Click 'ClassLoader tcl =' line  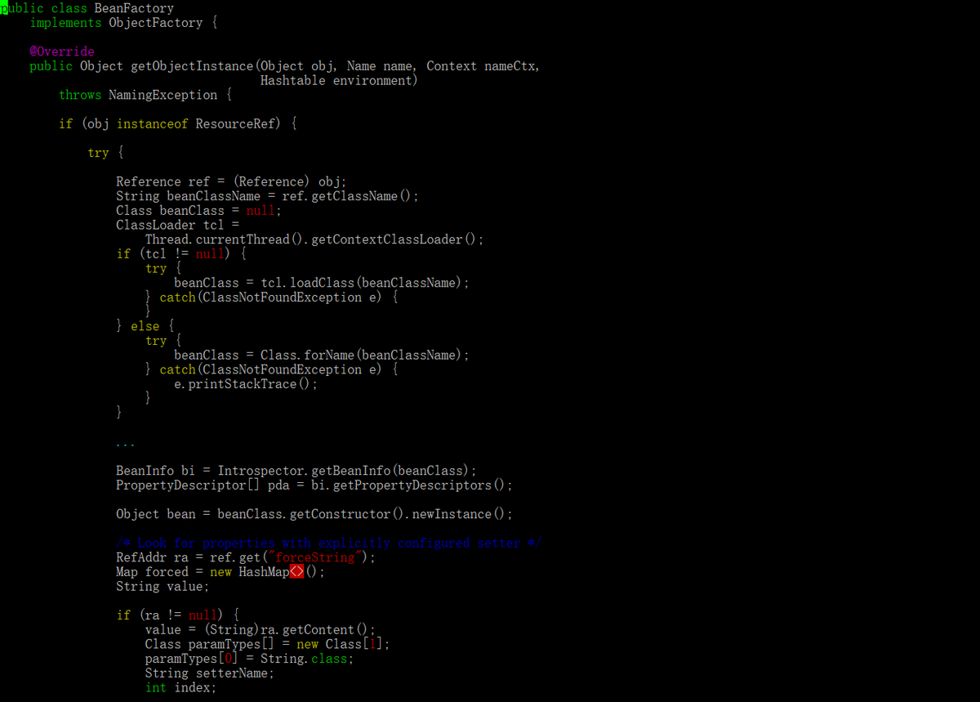coord(177,226)
